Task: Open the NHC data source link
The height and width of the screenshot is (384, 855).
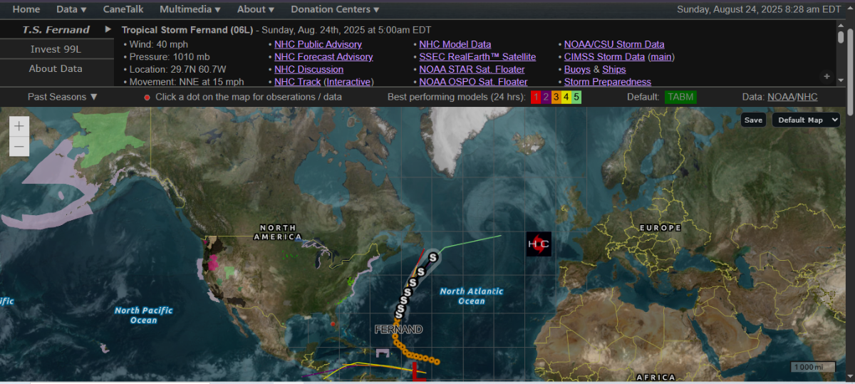Action: [x=807, y=97]
